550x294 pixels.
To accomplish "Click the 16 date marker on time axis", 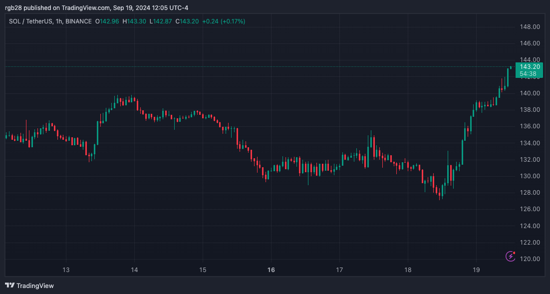I will click(271, 270).
